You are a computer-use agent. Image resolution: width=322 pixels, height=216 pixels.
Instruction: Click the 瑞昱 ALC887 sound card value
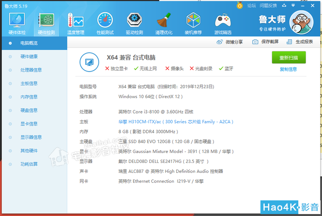click(x=170, y=171)
